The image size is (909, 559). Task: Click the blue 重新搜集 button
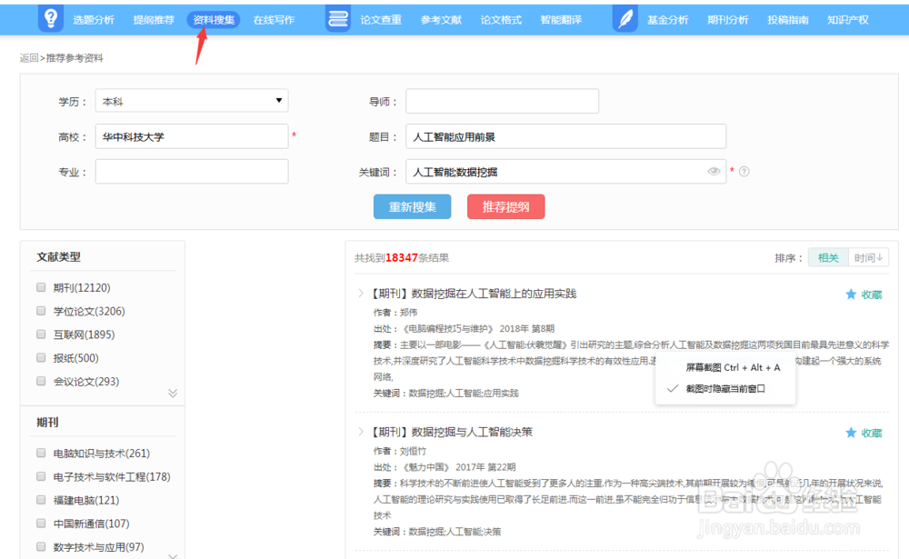pyautogui.click(x=412, y=207)
